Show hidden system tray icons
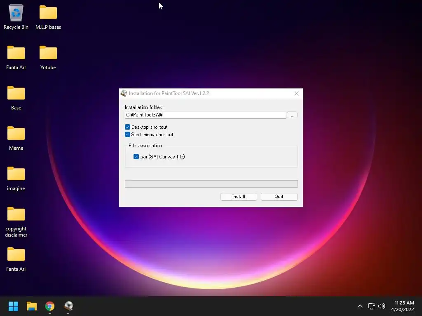Viewport: 422px width, 316px height. [x=360, y=306]
